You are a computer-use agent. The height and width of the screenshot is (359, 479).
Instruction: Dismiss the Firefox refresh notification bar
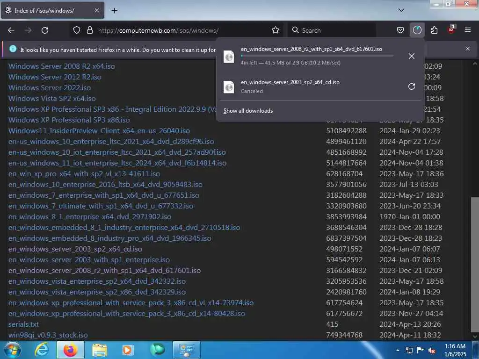click(468, 49)
